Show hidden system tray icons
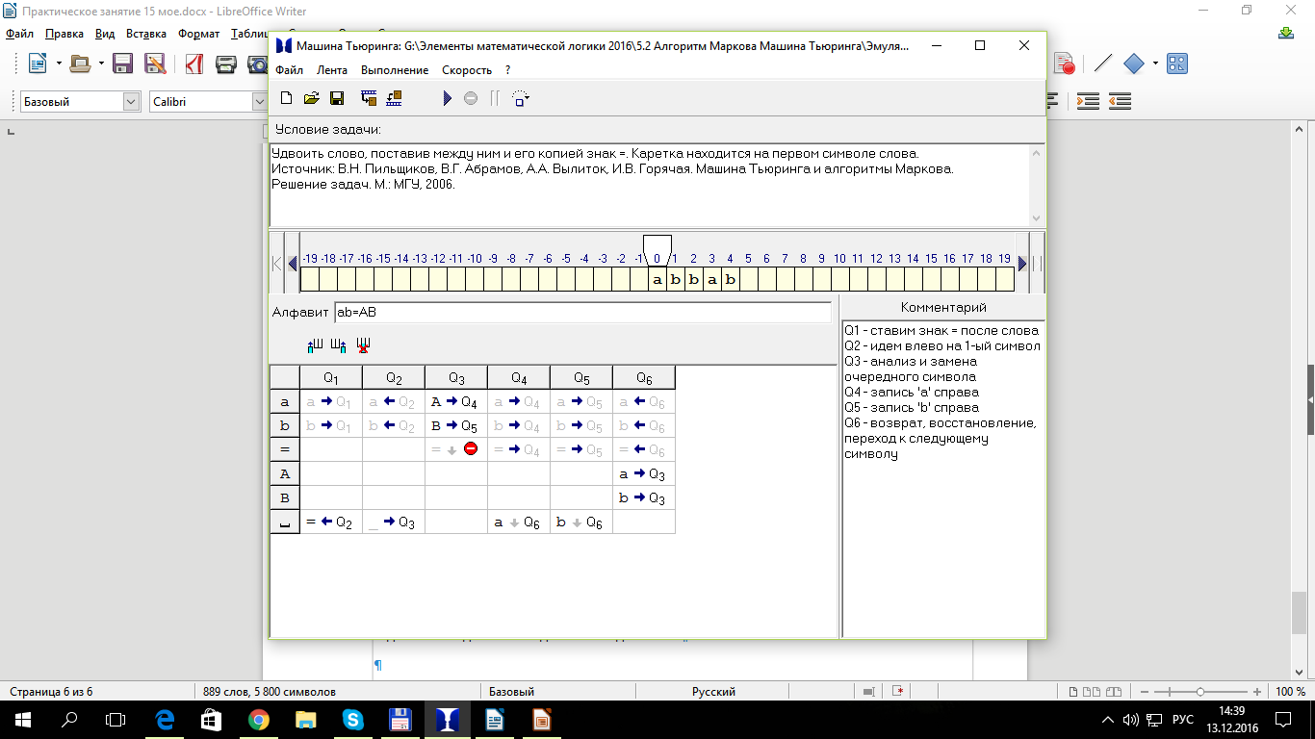This screenshot has width=1315, height=739. [1106, 720]
